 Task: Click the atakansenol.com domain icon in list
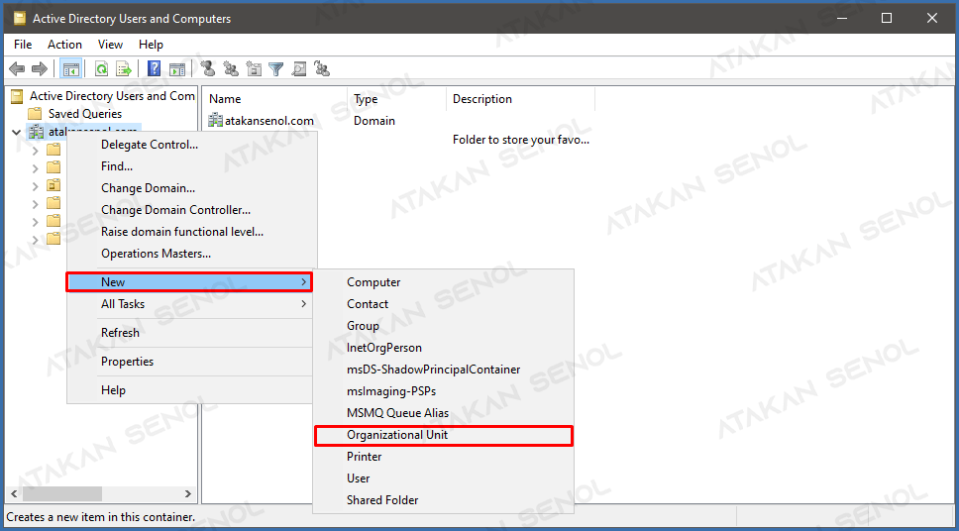tap(215, 121)
